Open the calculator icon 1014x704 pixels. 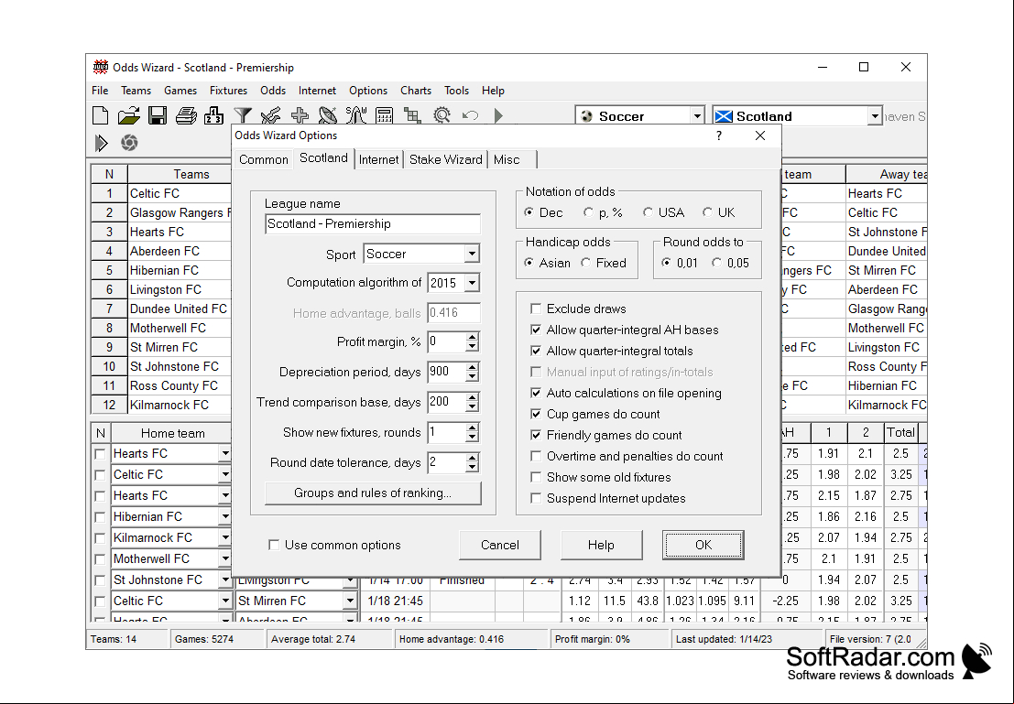pos(384,115)
